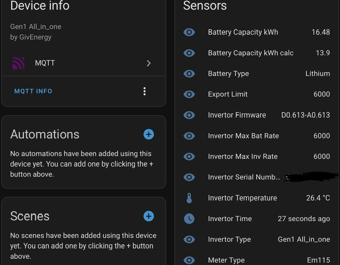340x265 pixels.
Task: Click the eye icon beside Invertor Type
Action: (x=189, y=240)
